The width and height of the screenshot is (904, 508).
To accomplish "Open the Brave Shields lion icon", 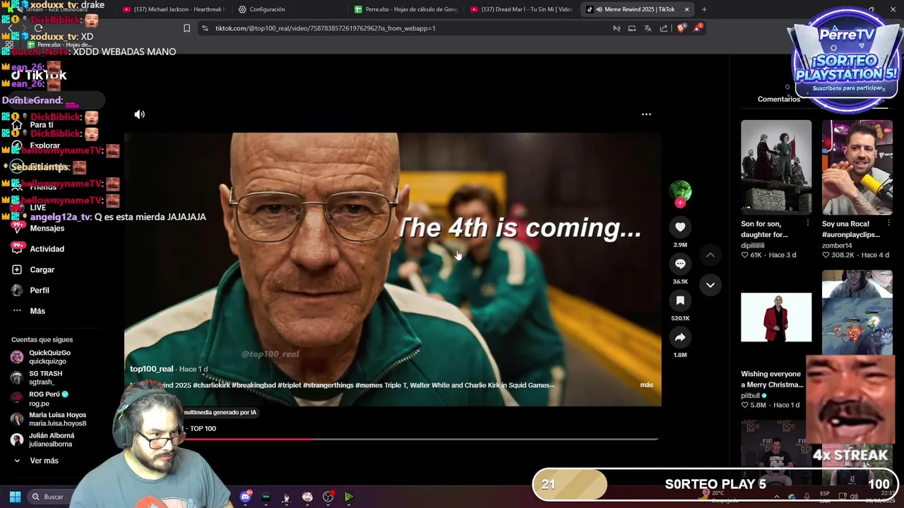I will click(x=681, y=28).
